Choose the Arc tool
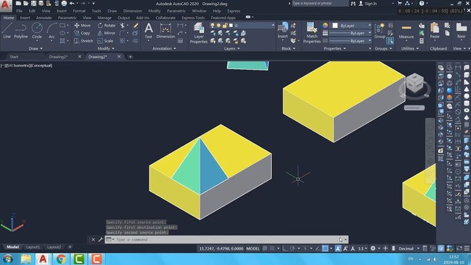The width and height of the screenshot is (471, 265). [51, 30]
